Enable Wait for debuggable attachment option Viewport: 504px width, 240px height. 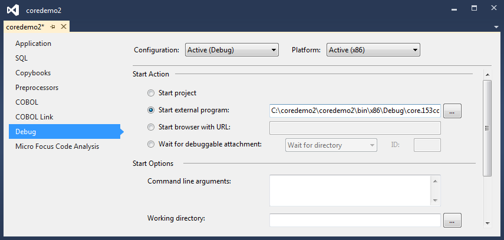point(151,144)
